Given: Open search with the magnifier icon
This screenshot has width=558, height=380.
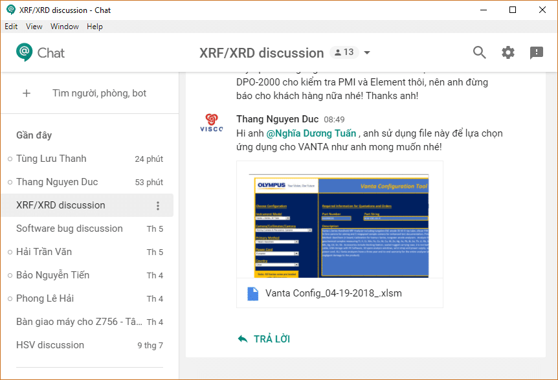Looking at the screenshot, I should [479, 53].
